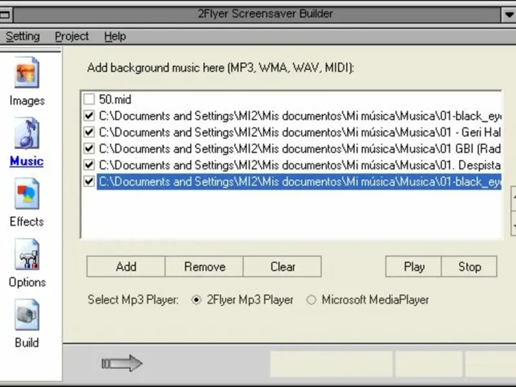
Task: Select the 01 - Geri Hal track path
Action: pos(299,132)
